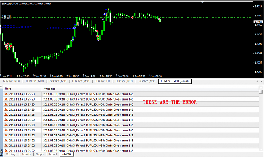This screenshot has height=157, width=264.
Task: Click the 1.4515 price axis label
Action: 259,6
